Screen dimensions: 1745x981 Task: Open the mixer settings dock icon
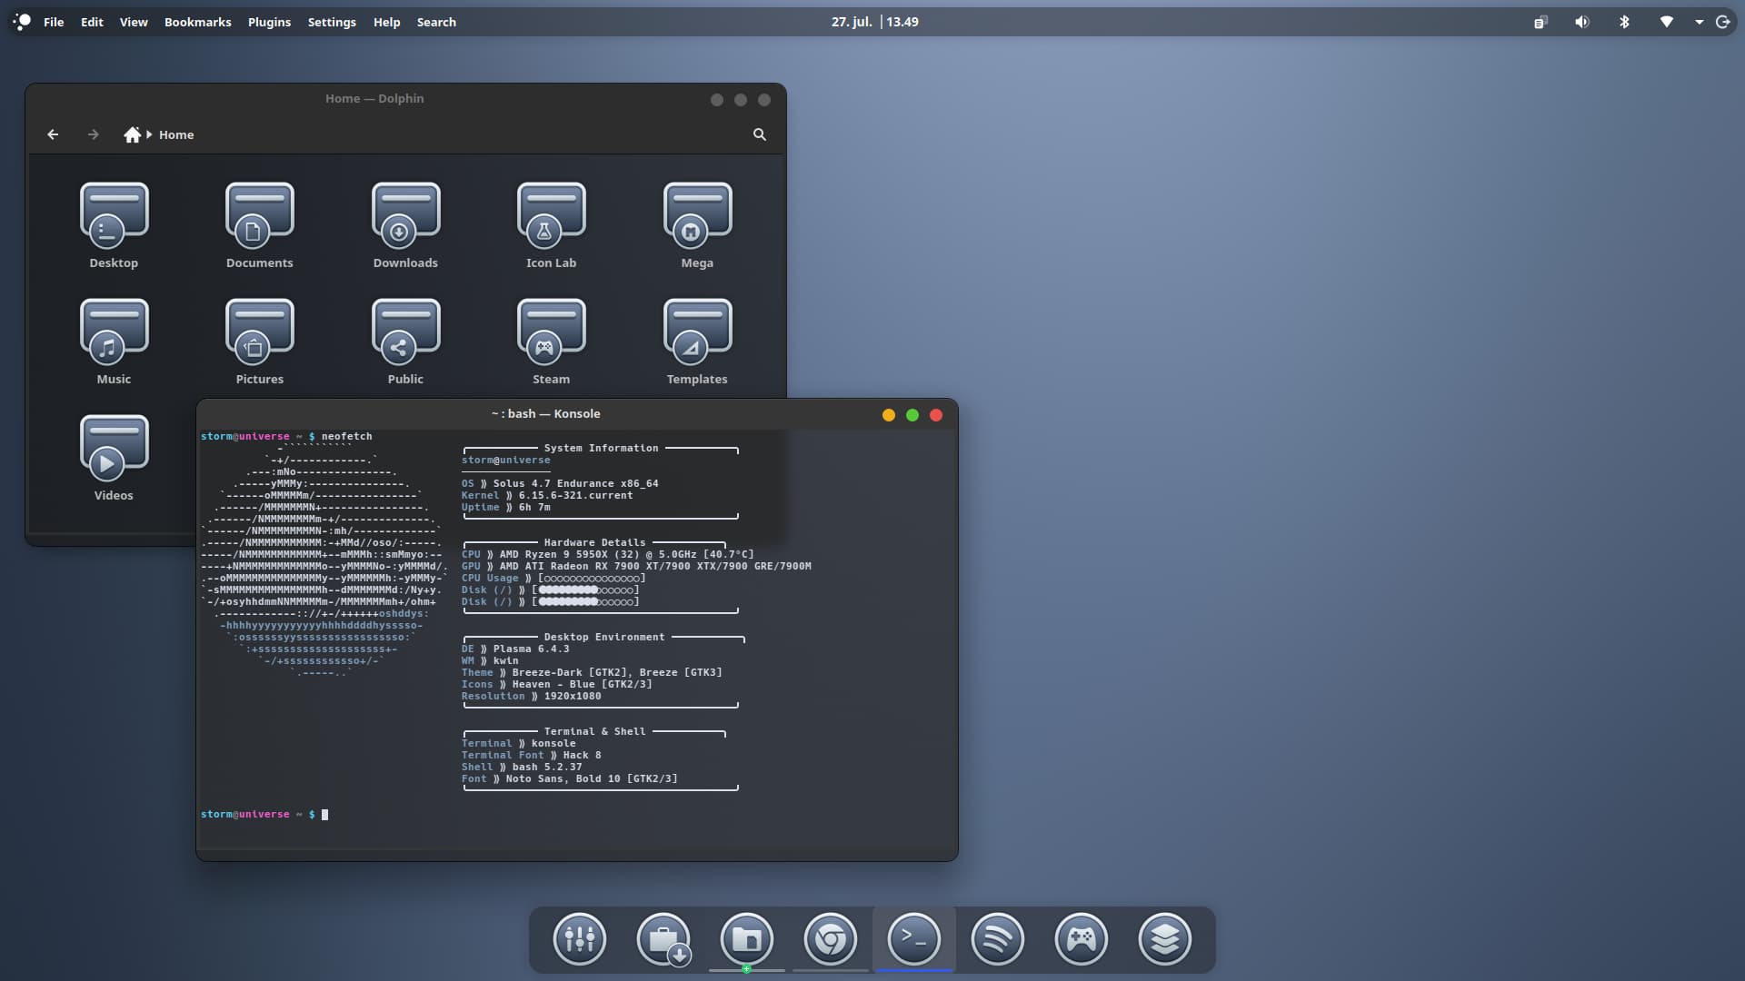(579, 939)
